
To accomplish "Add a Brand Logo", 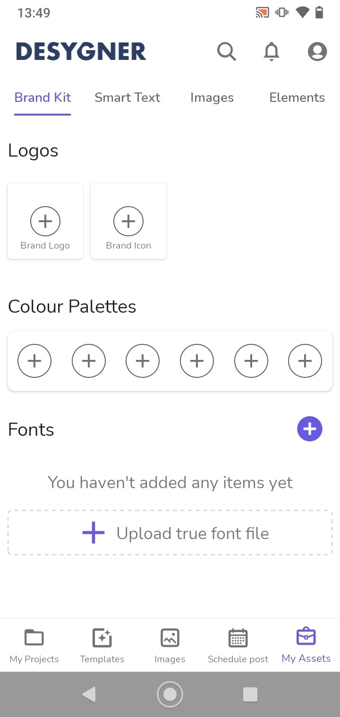I will [x=45, y=221].
